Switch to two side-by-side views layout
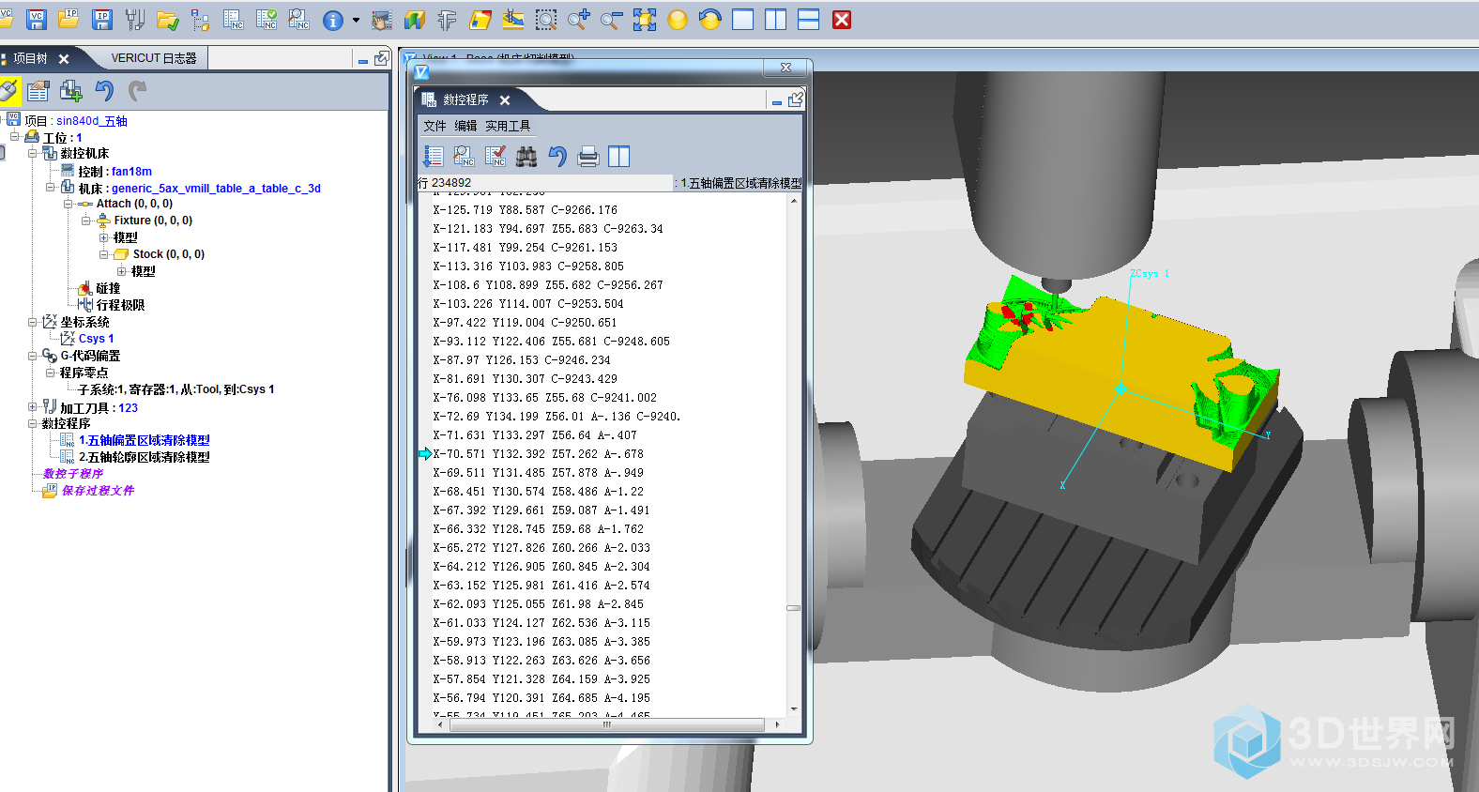 click(776, 19)
